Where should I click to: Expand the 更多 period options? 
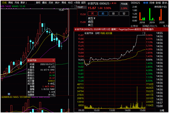pyautogui.click(x=23, y=3)
